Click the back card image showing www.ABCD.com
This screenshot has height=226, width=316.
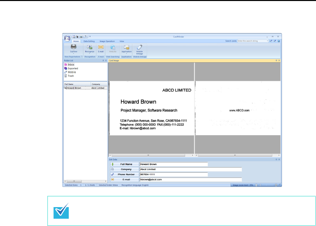[x=238, y=108]
